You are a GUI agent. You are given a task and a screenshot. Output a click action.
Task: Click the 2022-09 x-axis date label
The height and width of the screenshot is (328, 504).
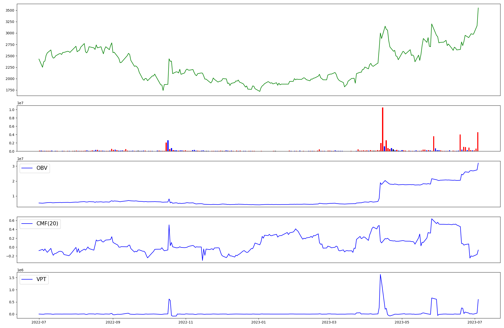tap(113, 322)
